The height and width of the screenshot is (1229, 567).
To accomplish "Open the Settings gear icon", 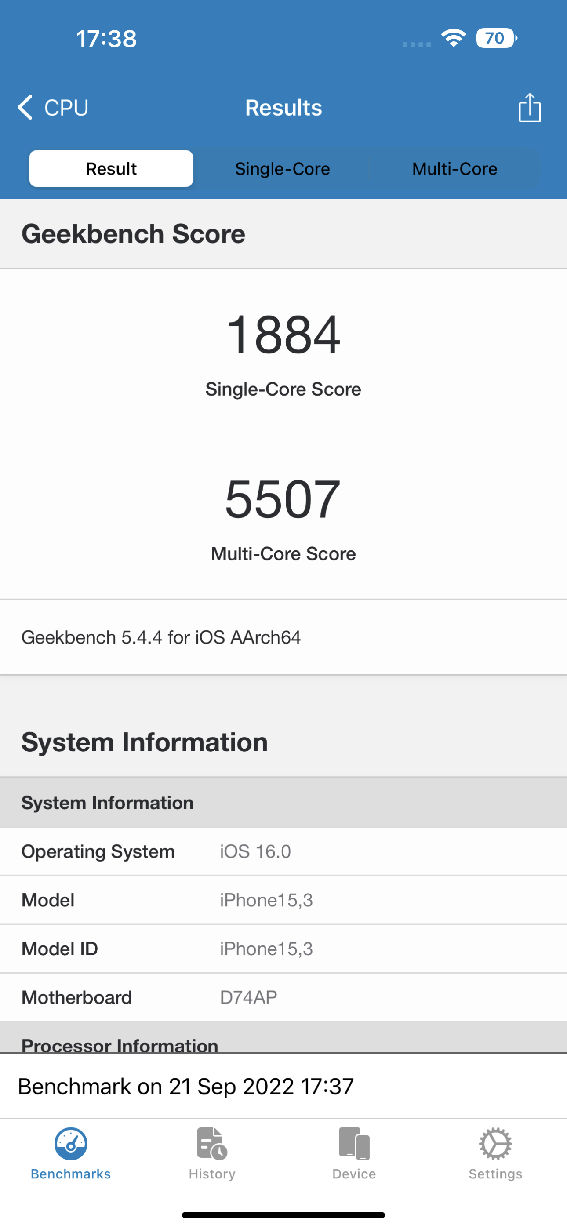I will (495, 1143).
